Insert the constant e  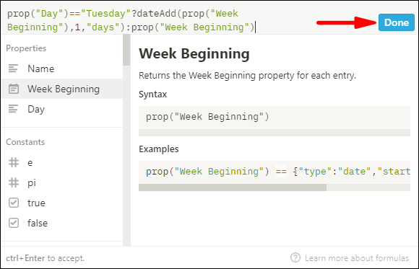tap(62, 162)
